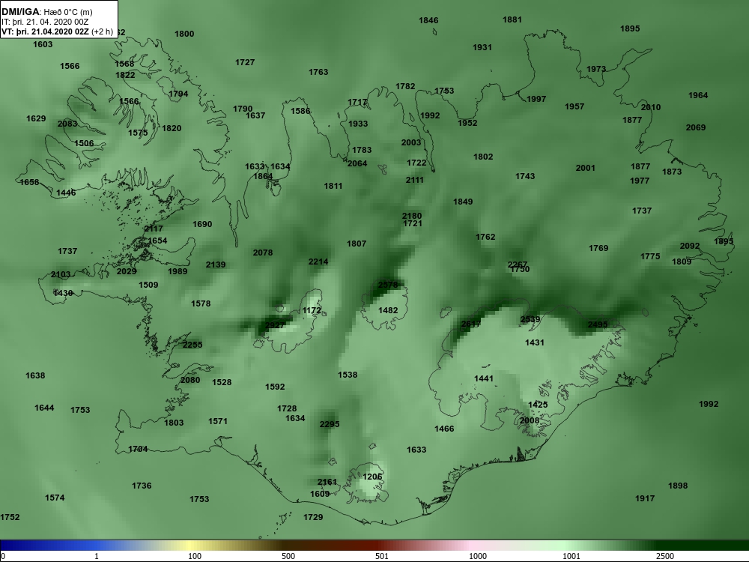Viewport: 749px width, 562px height.
Task: Click the DMI/IGA Hæð 0°C title line
Action: tap(47, 12)
